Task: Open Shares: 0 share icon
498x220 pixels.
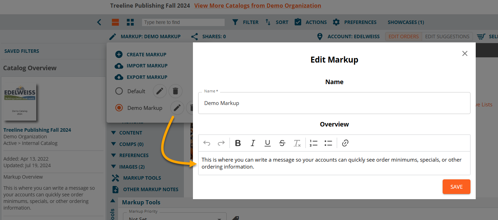Action: [208, 36]
